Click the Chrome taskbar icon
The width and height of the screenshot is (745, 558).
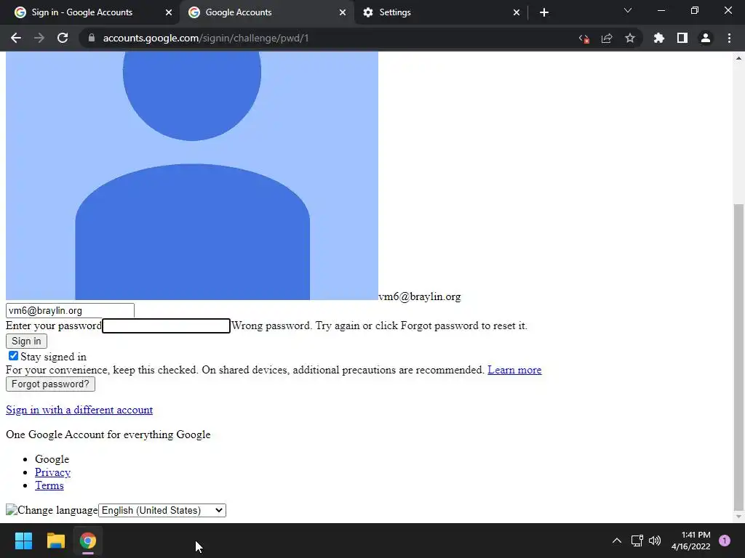tap(88, 541)
